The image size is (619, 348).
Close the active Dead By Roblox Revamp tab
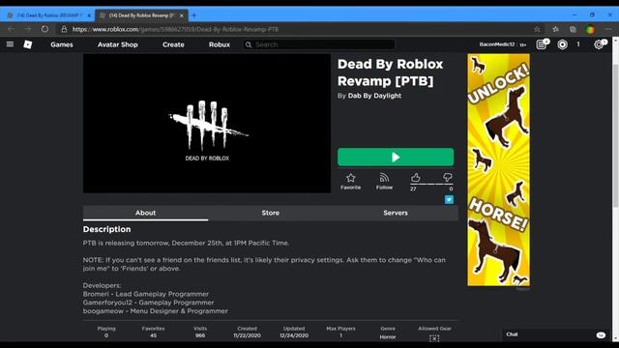(182, 15)
